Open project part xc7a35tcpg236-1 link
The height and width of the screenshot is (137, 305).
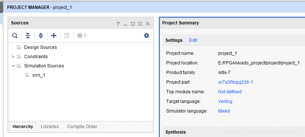(236, 82)
